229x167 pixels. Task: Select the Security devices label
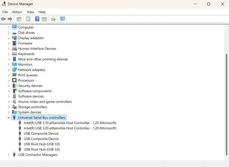[x=30, y=86]
